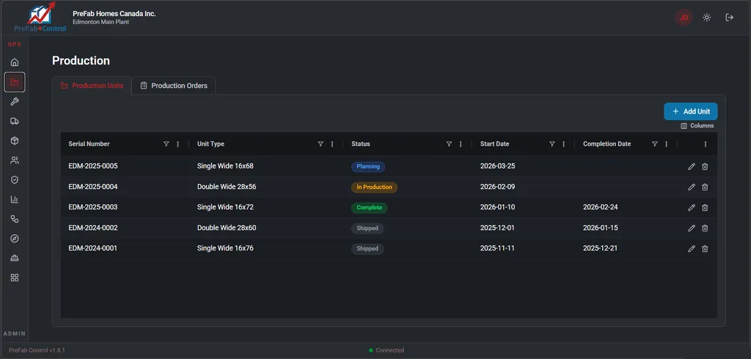The height and width of the screenshot is (359, 751).
Task: Switch to the Production Orders tab
Action: [x=174, y=86]
